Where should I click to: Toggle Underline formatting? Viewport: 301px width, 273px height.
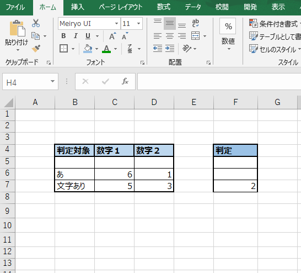(x=88, y=36)
